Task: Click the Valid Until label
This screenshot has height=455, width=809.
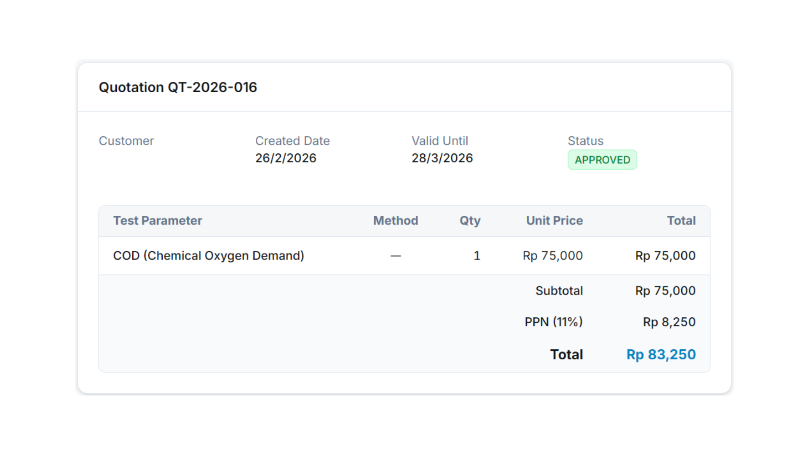Action: tap(440, 141)
